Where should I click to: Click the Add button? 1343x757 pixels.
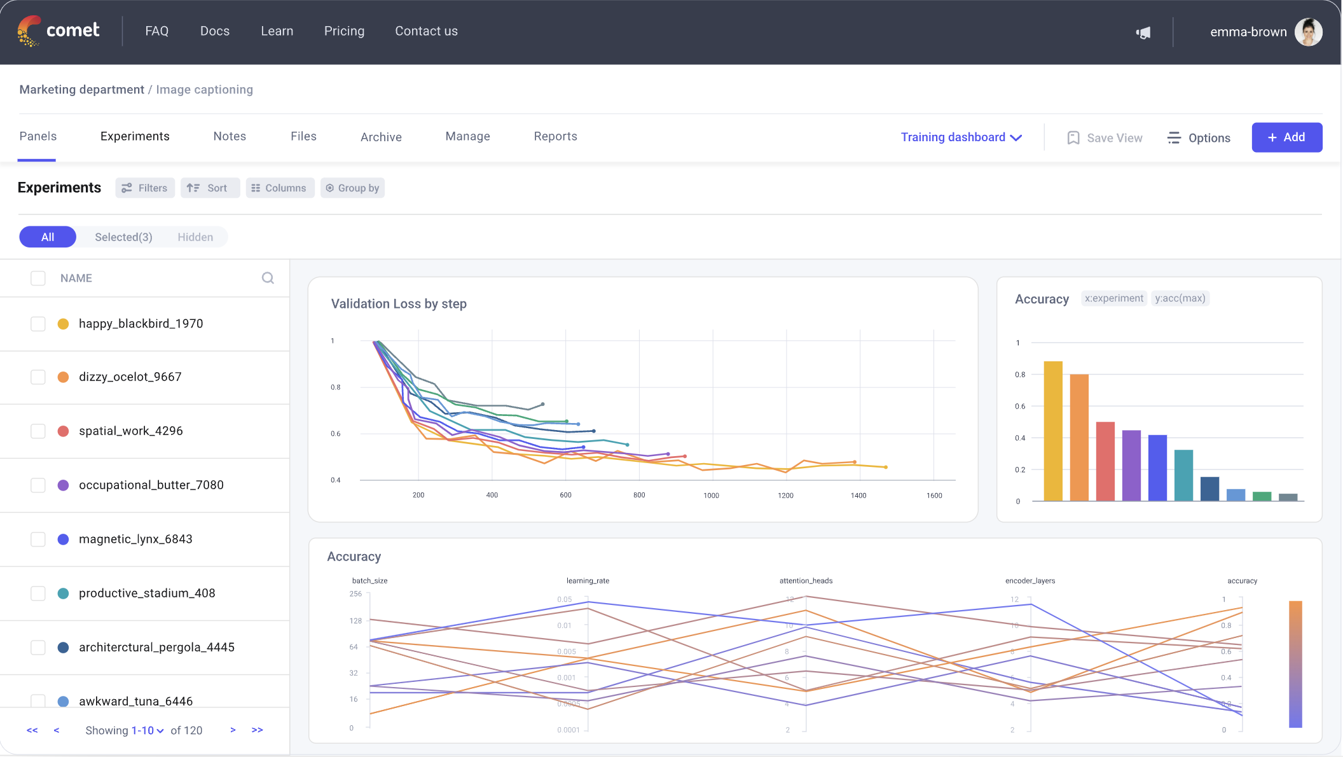pos(1286,137)
